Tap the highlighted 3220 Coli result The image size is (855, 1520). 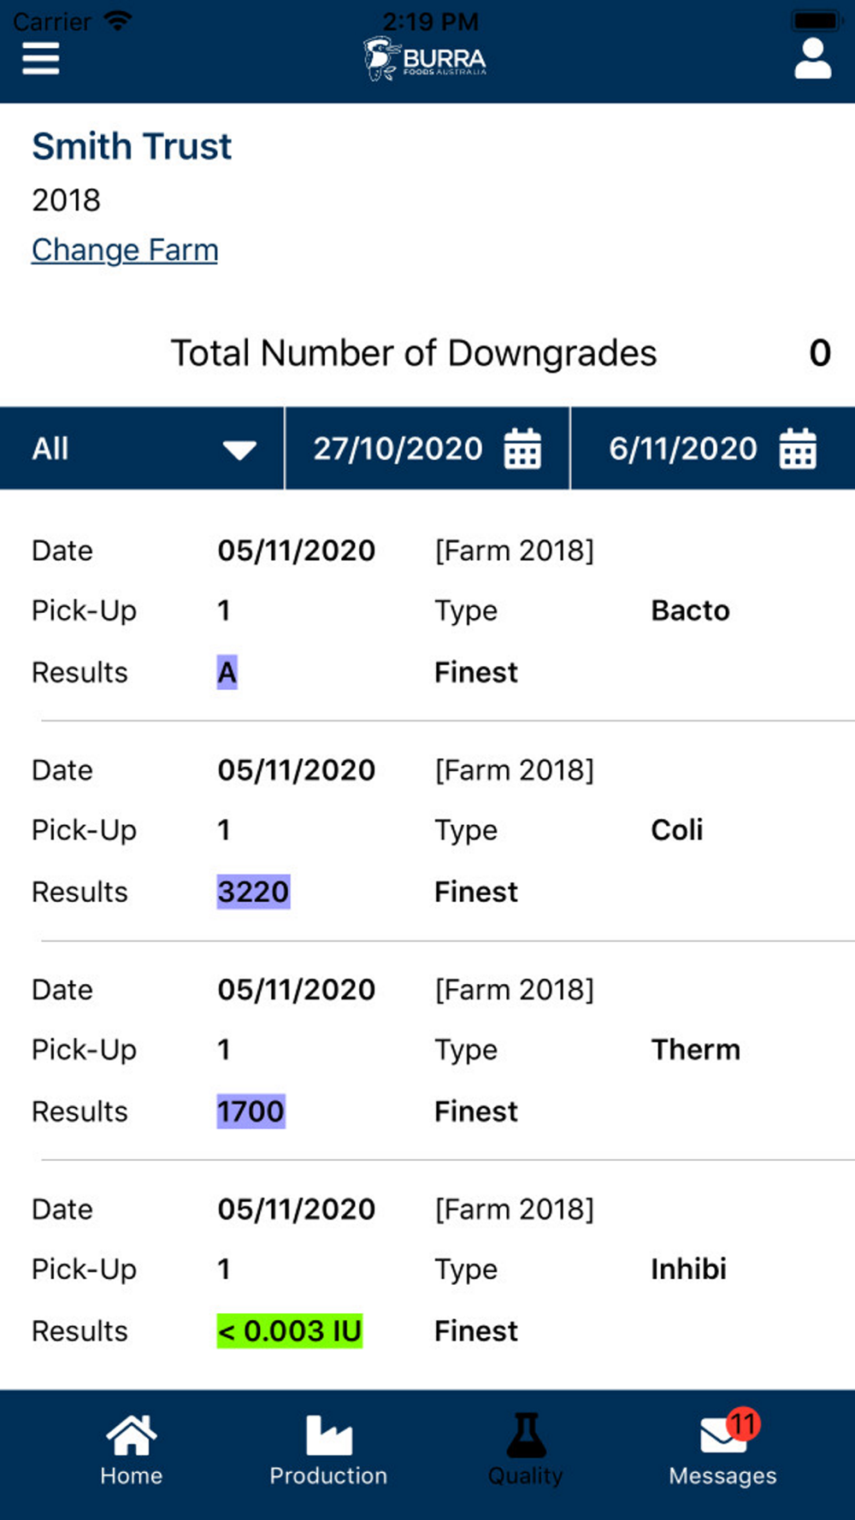(253, 892)
